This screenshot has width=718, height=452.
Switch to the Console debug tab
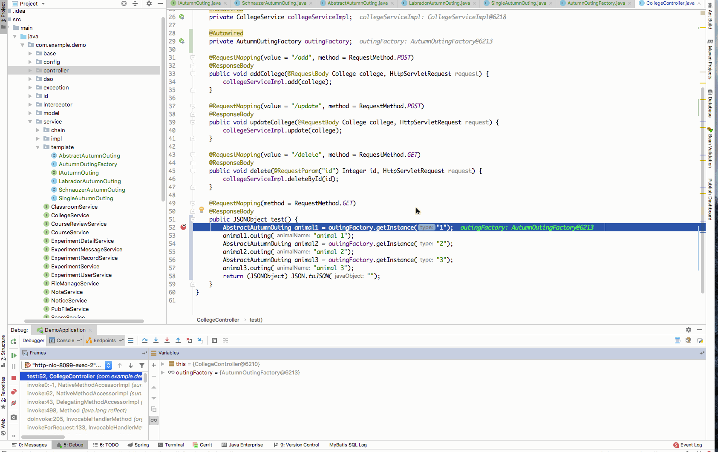pyautogui.click(x=65, y=340)
